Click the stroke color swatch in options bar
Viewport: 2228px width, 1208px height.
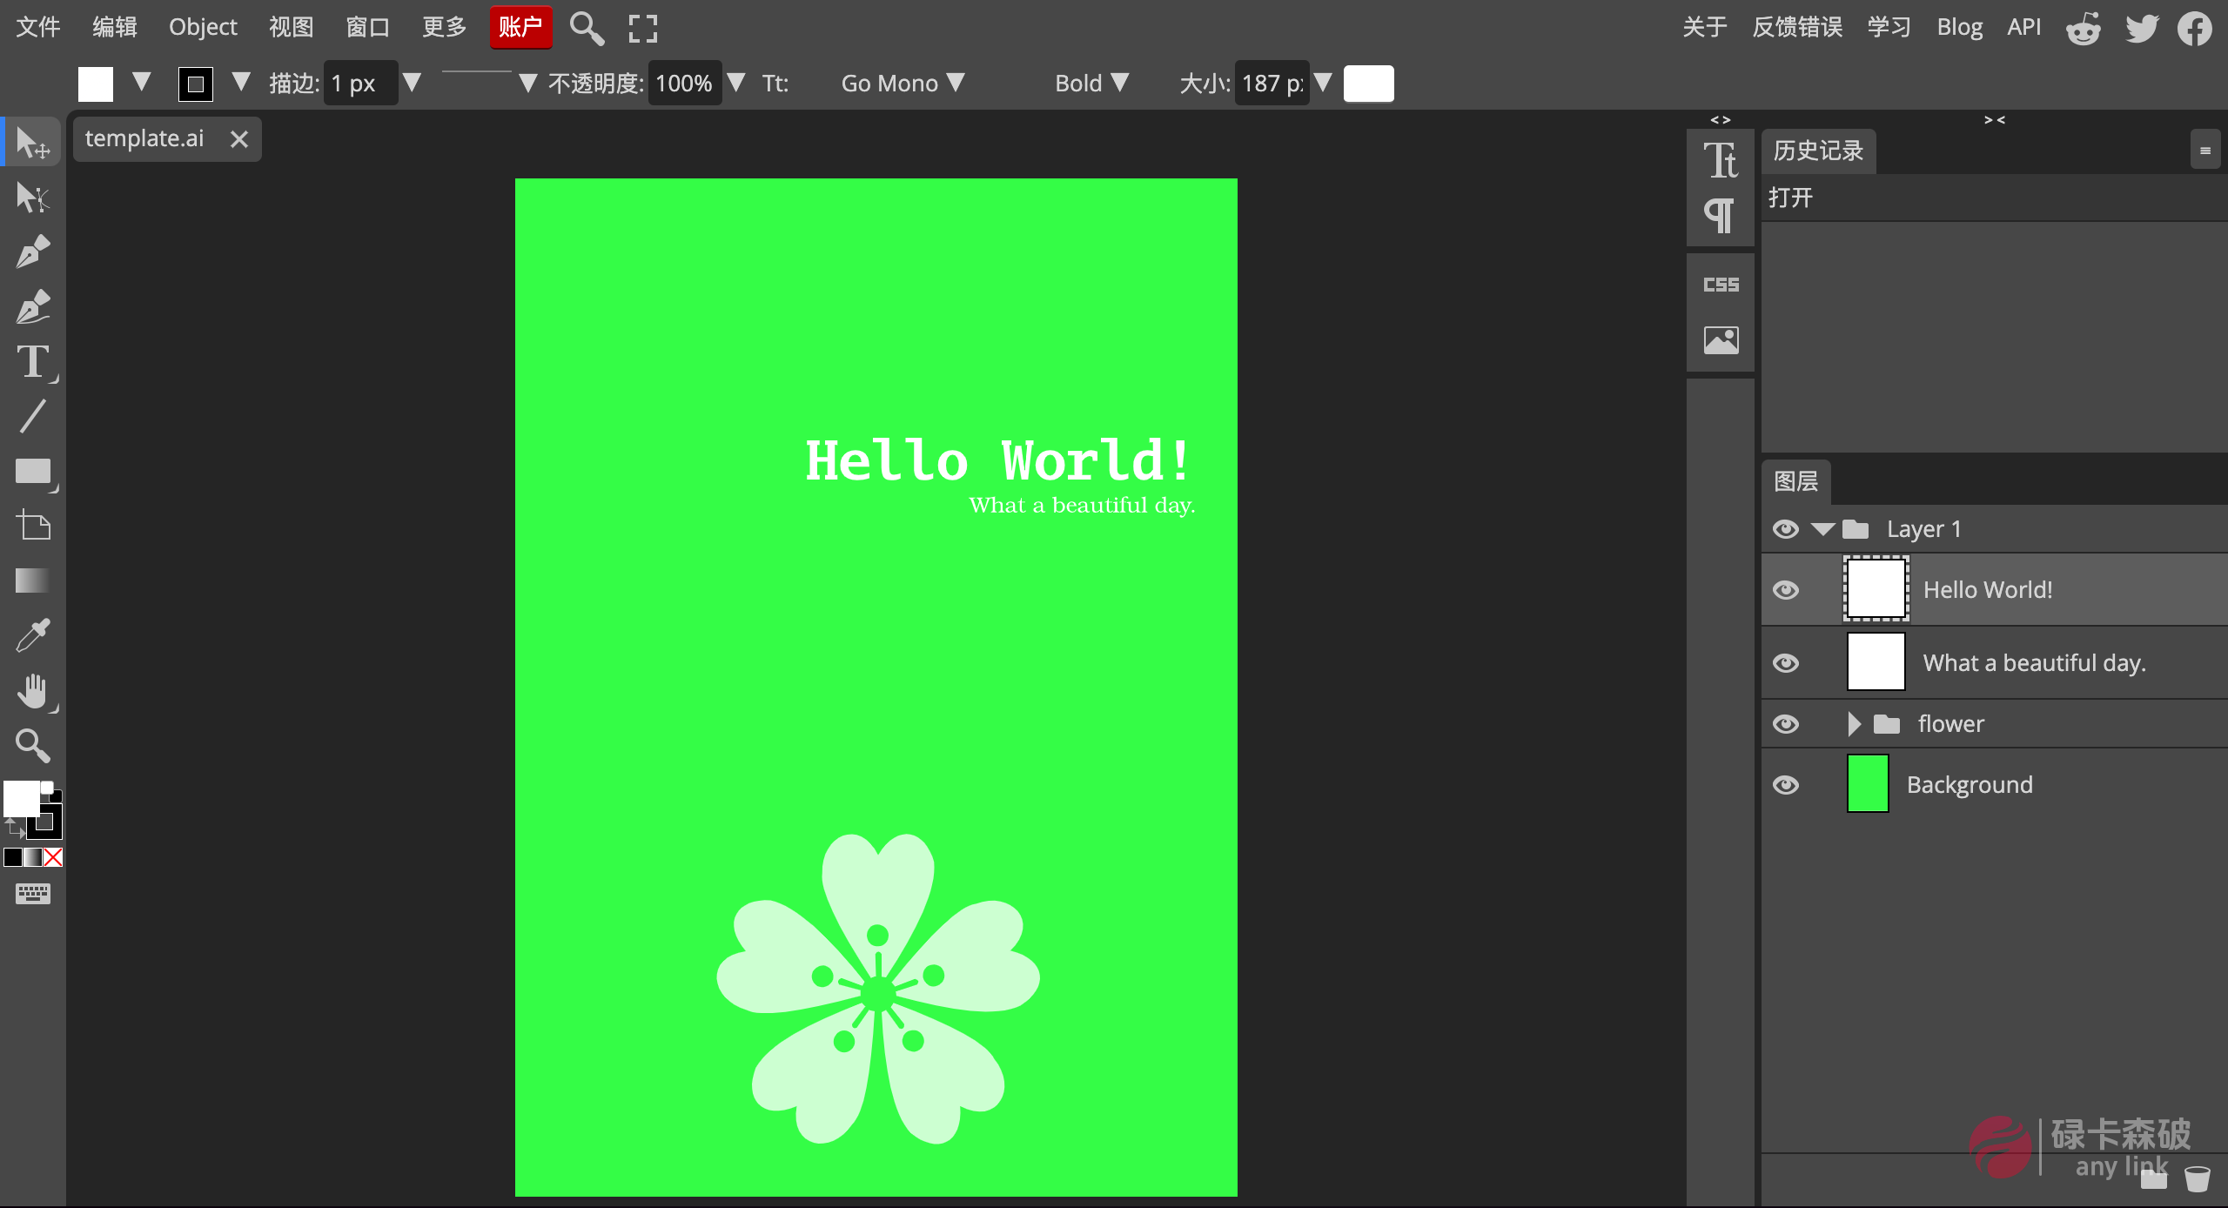click(x=195, y=83)
